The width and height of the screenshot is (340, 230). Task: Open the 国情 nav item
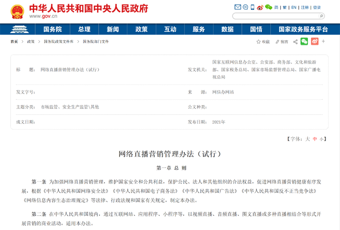coord(256,29)
